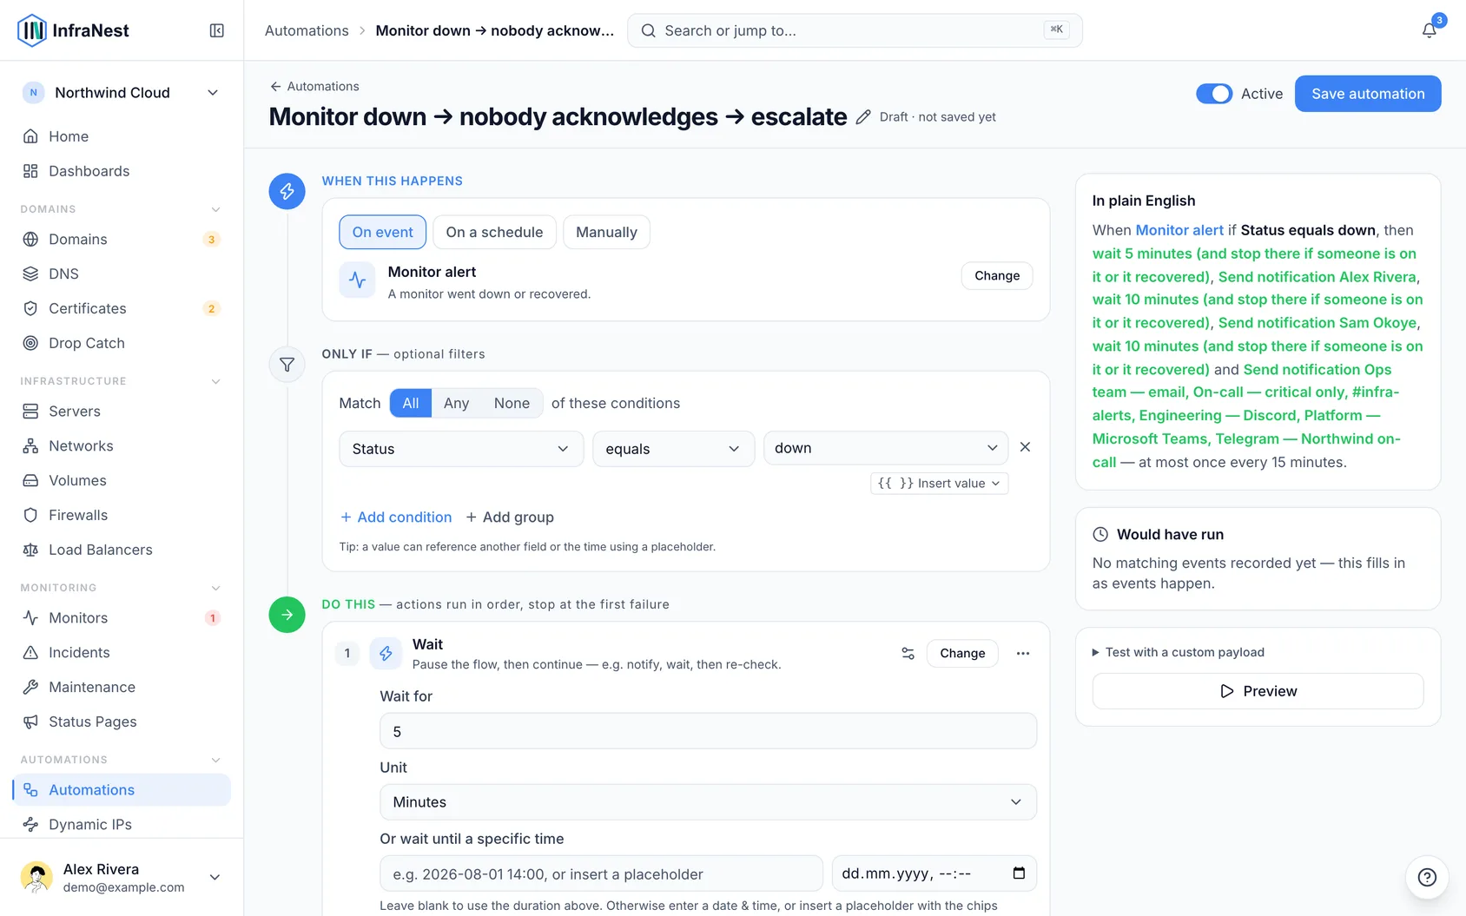Click the Preview button
The height and width of the screenshot is (916, 1466).
[1258, 691]
